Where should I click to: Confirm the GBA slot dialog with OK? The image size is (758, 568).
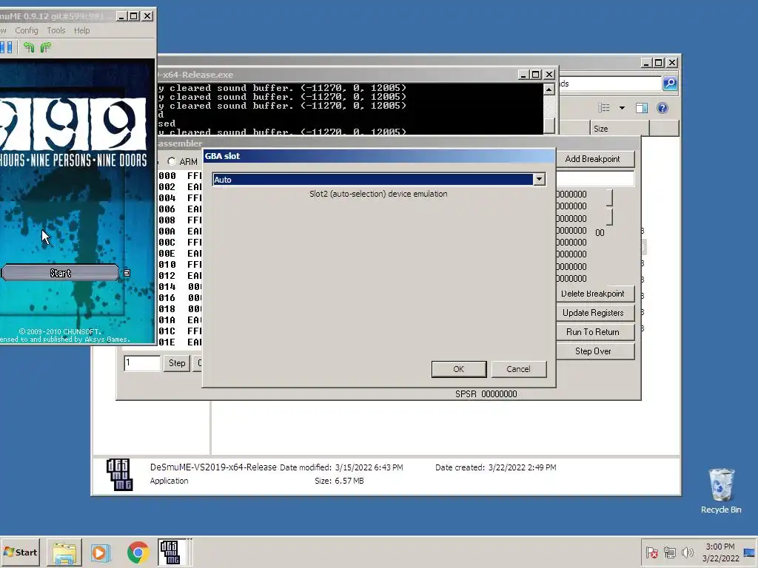pos(459,369)
